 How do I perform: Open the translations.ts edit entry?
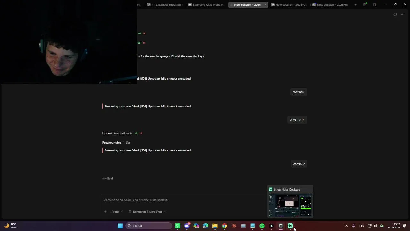[122, 133]
